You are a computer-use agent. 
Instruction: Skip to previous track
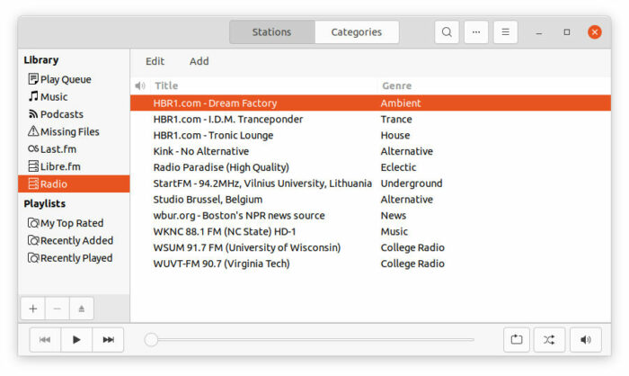pos(45,340)
